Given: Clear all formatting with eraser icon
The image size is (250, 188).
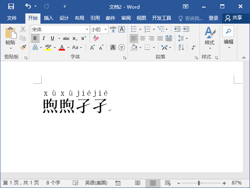Looking at the screenshot, I should coord(95,38).
